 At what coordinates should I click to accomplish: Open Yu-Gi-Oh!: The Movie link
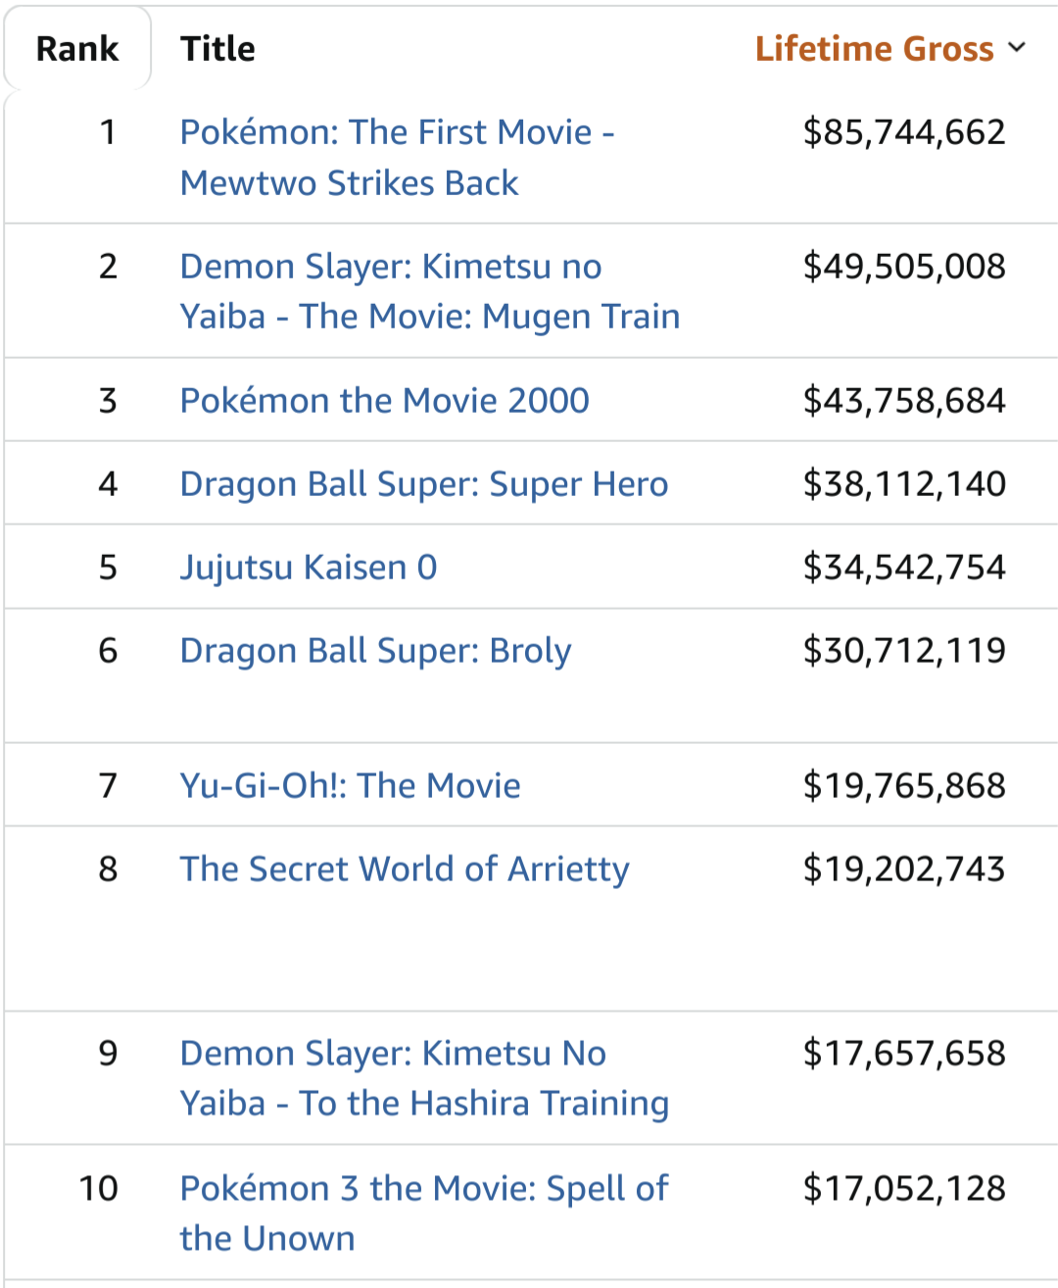coord(351,785)
